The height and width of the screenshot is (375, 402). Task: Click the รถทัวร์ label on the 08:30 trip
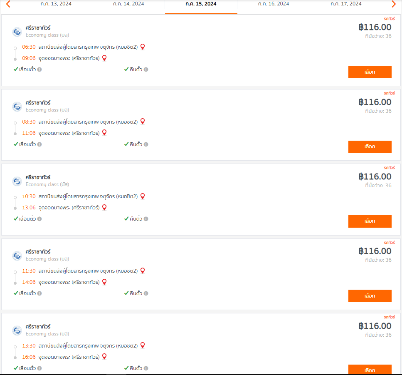pos(389,93)
